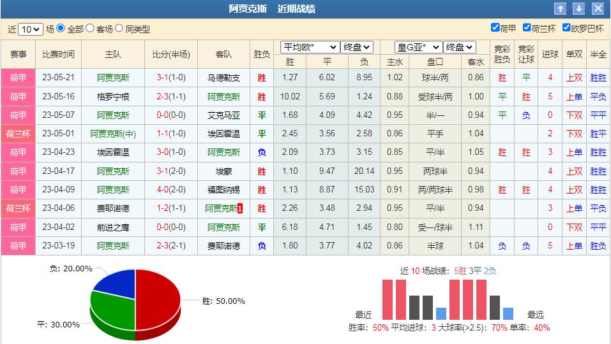Click handicap 球半/两 in 23-05-21 row
Screen dimensions: 611x344
(x=435, y=78)
